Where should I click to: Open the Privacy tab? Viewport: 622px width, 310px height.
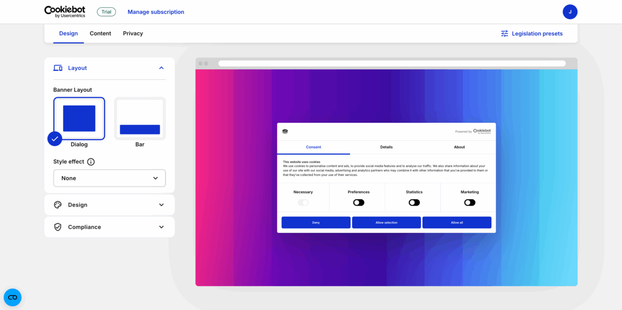click(133, 34)
